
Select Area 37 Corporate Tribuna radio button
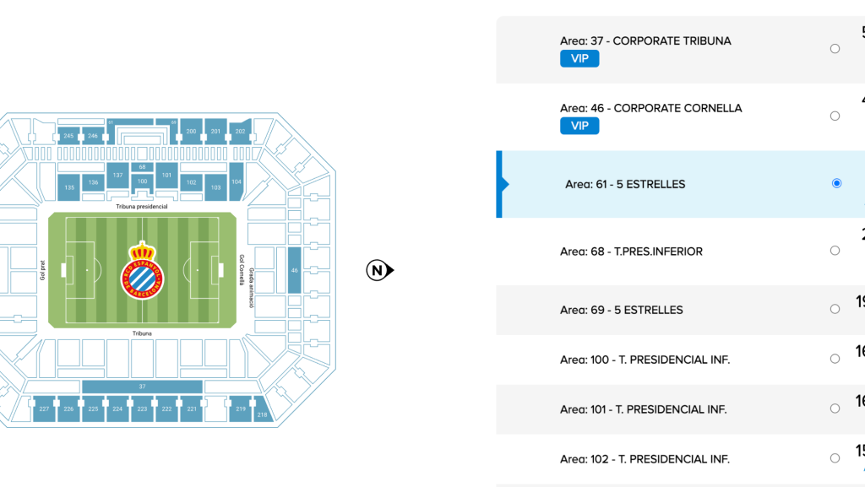835,48
